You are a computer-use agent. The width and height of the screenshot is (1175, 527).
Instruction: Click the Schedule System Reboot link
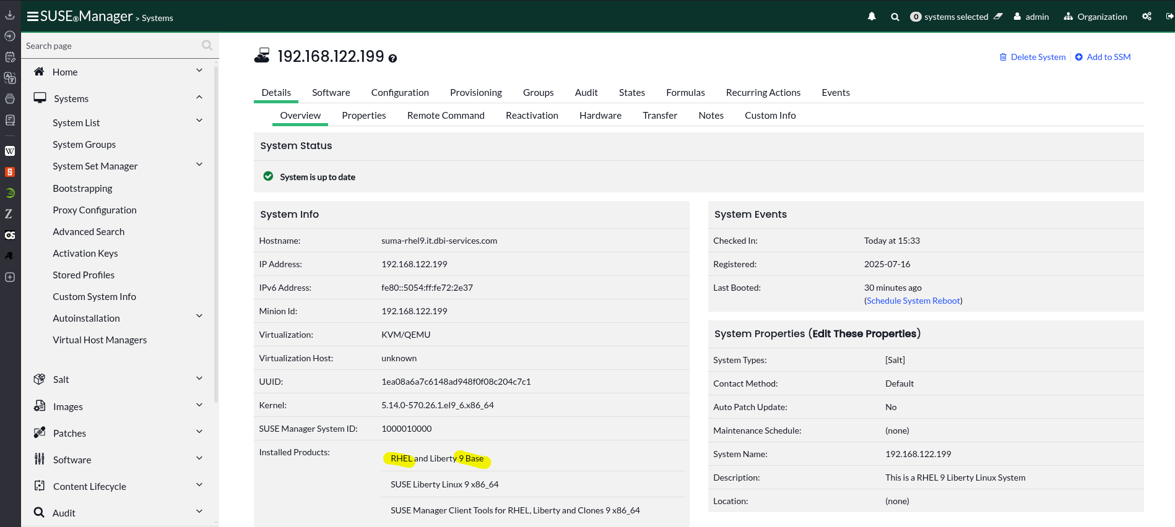point(913,301)
